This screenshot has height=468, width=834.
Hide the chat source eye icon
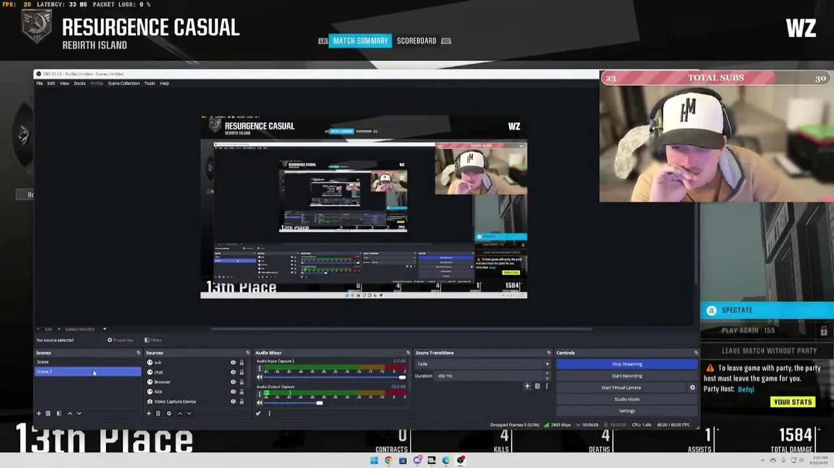point(233,372)
